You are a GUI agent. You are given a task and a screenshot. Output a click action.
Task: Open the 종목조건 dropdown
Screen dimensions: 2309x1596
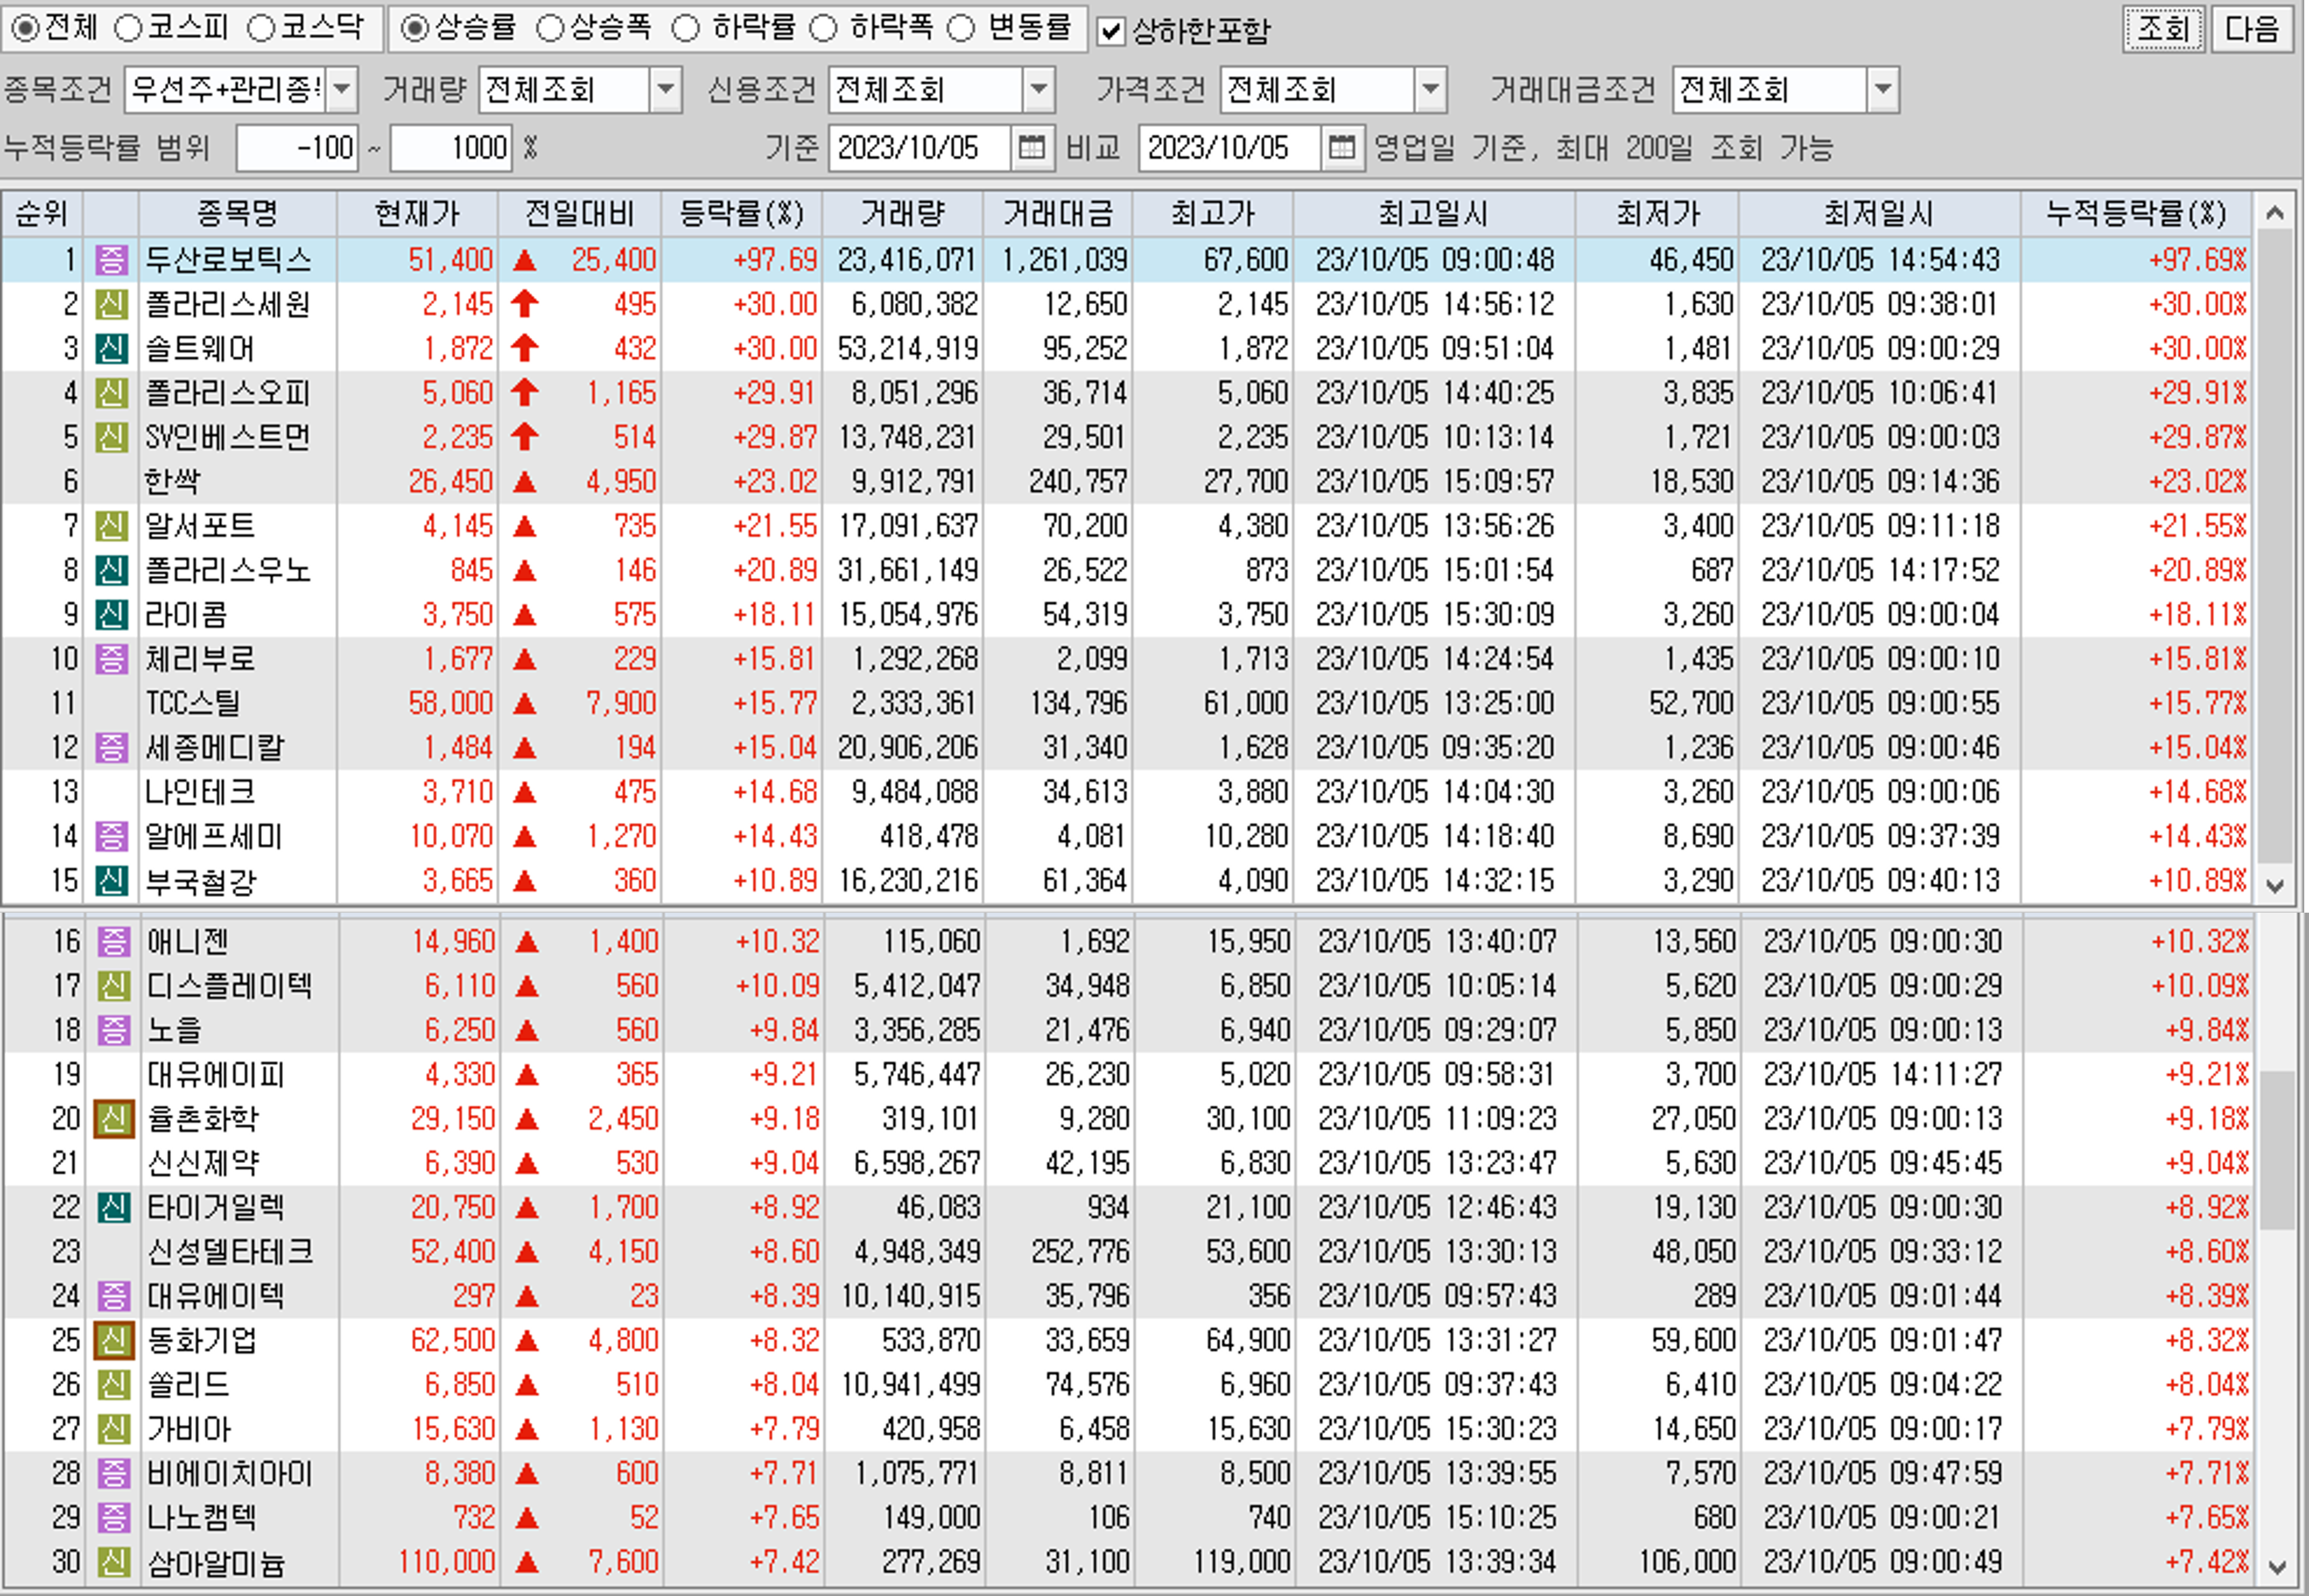[342, 90]
